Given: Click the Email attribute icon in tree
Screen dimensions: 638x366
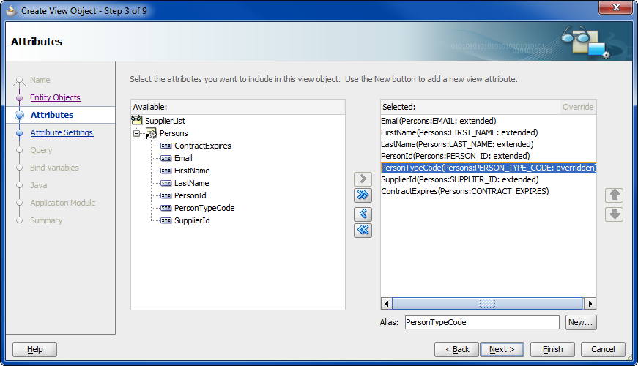Looking at the screenshot, I should 166,158.
